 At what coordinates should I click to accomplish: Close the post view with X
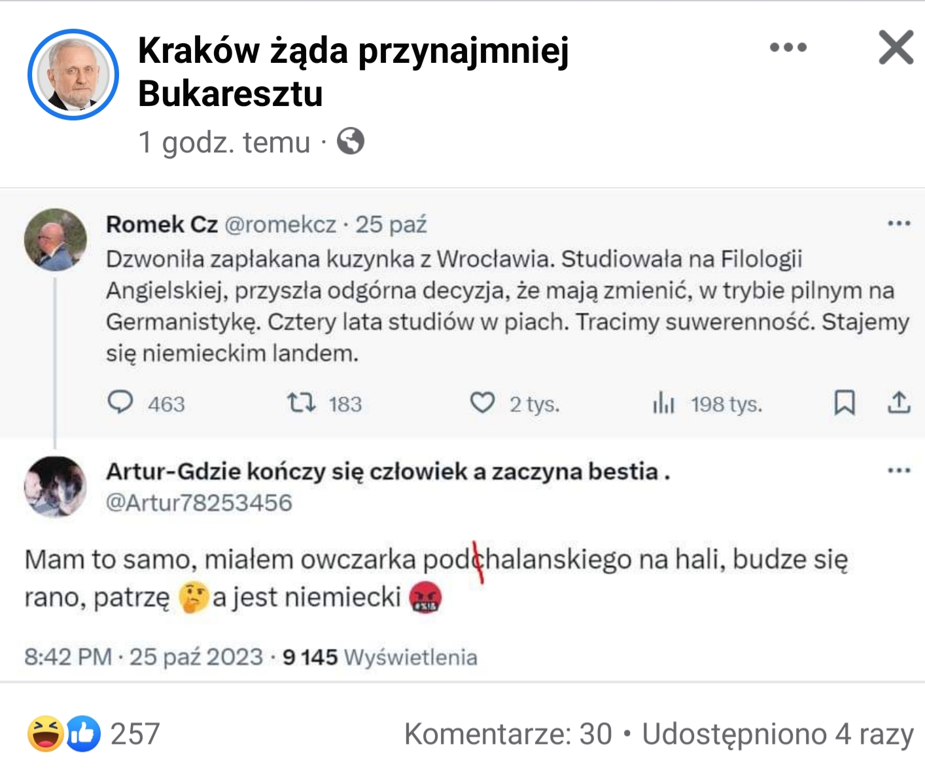896,47
